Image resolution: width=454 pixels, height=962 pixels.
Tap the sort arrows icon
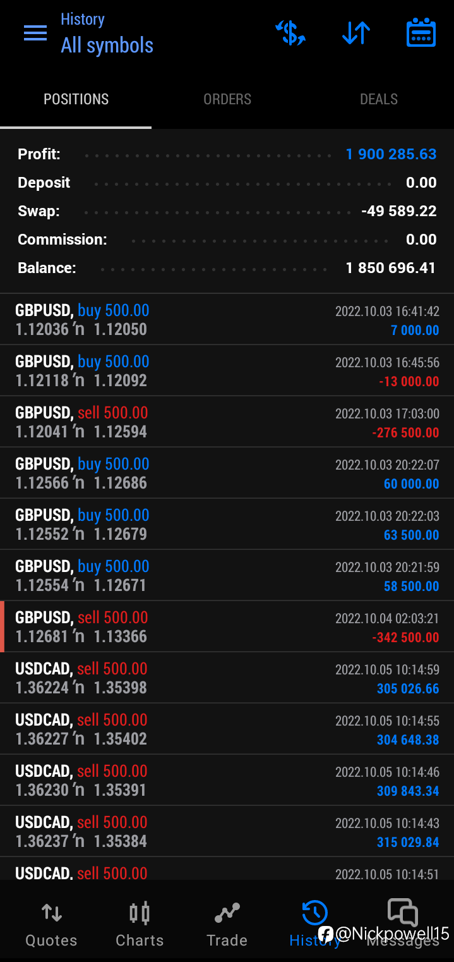356,33
